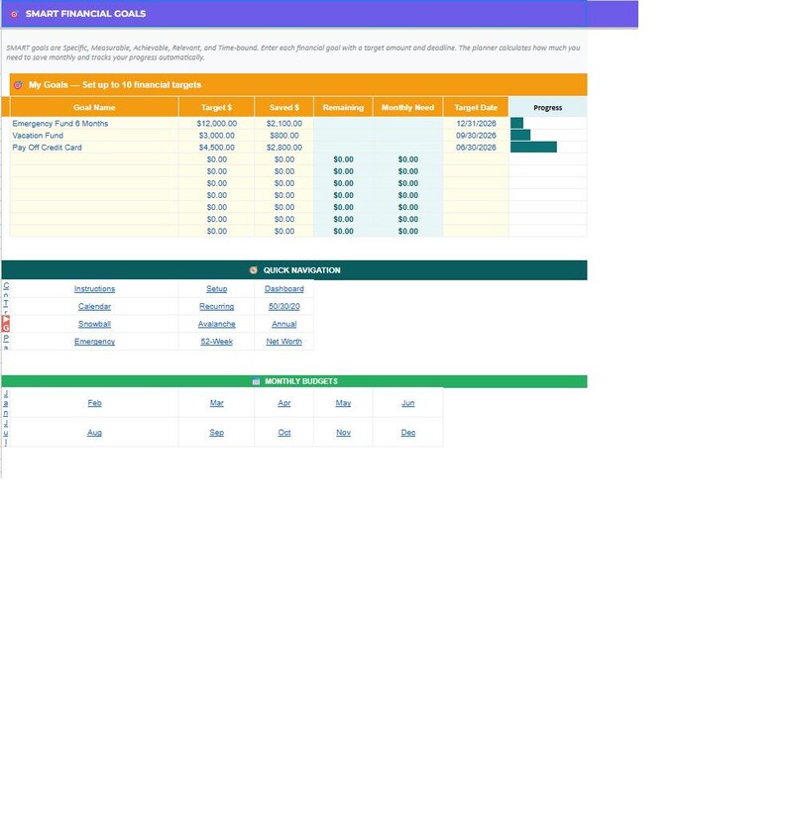Select the Vacation Fund saved amount $800.00
This screenshot has width=787, height=823.
pyautogui.click(x=284, y=136)
